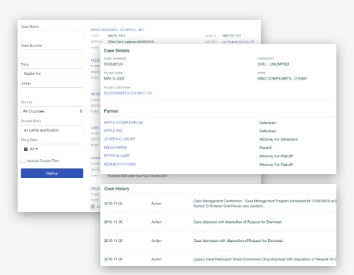This screenshot has height=275, width=354.
Task: Open the Peter M Hart party link
Action: point(117,155)
